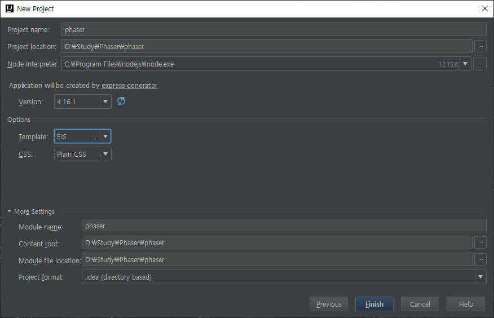Click Finish to create the project
494x318 pixels.
374,304
